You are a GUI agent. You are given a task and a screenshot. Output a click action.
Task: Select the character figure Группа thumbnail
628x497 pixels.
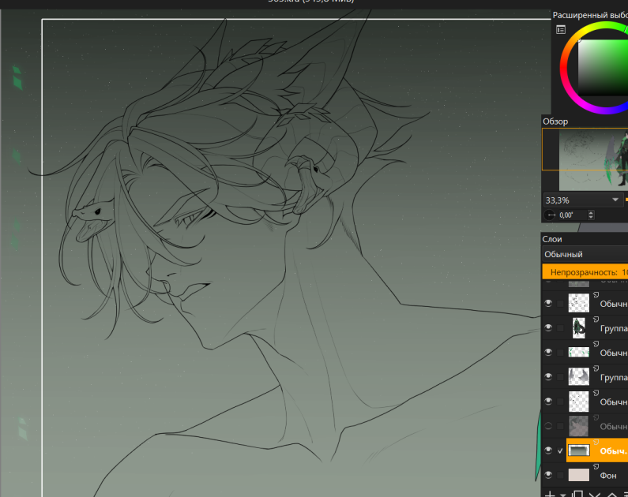click(579, 328)
